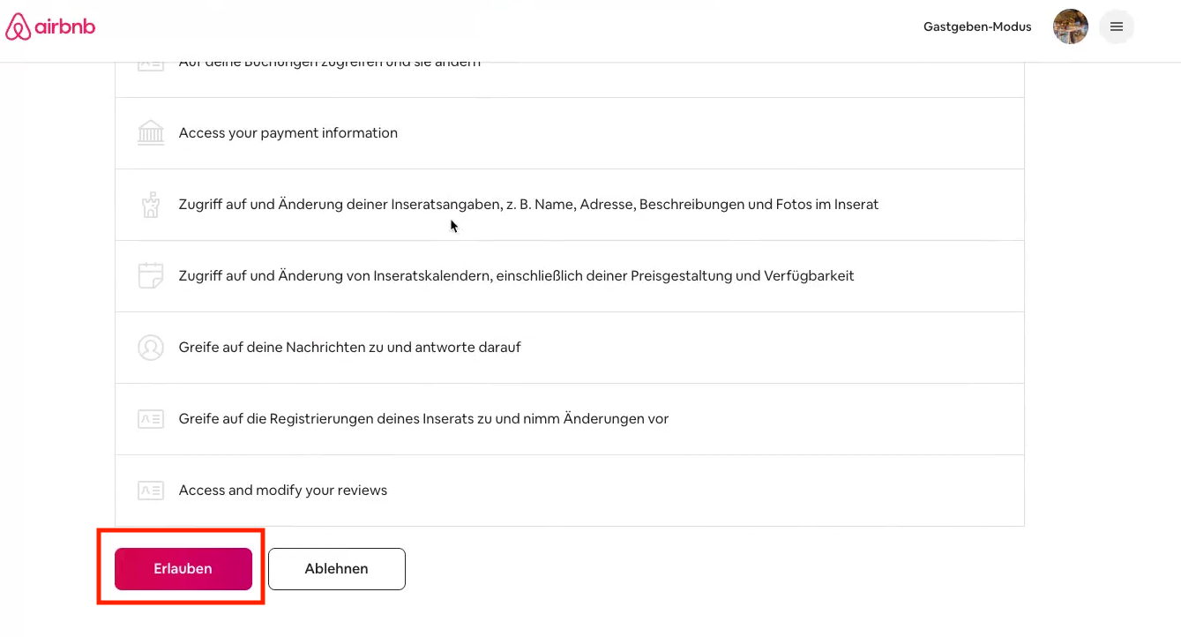
Task: Select the Inseratsangaben permission text
Action: [528, 205]
